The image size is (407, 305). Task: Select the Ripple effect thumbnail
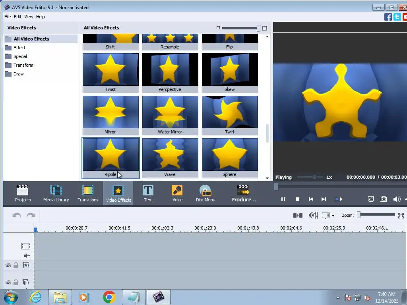click(x=110, y=158)
